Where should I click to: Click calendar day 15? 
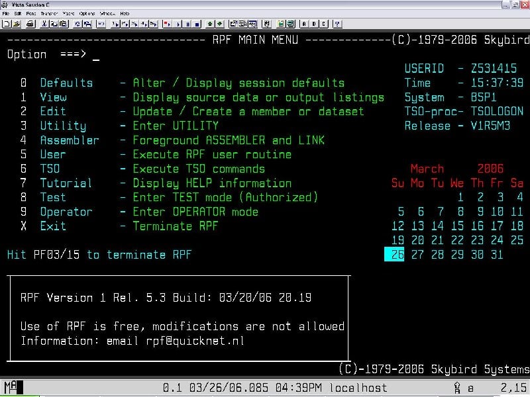[457, 226]
